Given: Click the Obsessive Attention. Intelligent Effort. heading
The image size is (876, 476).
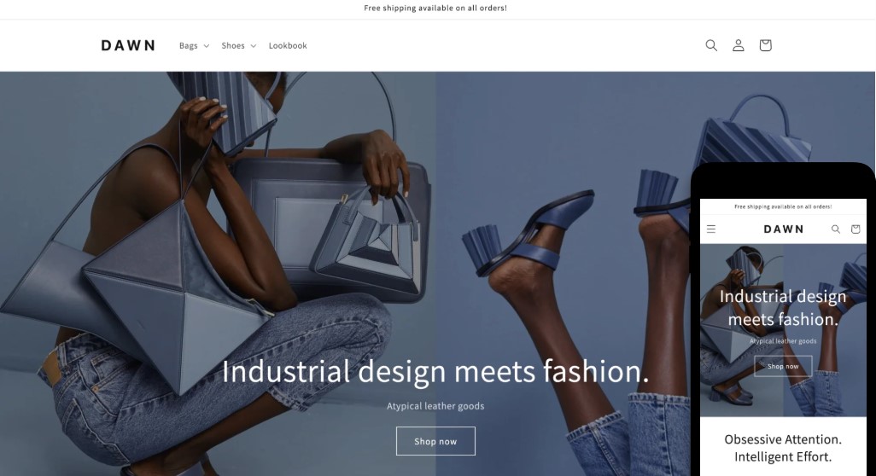Looking at the screenshot, I should pos(783,448).
